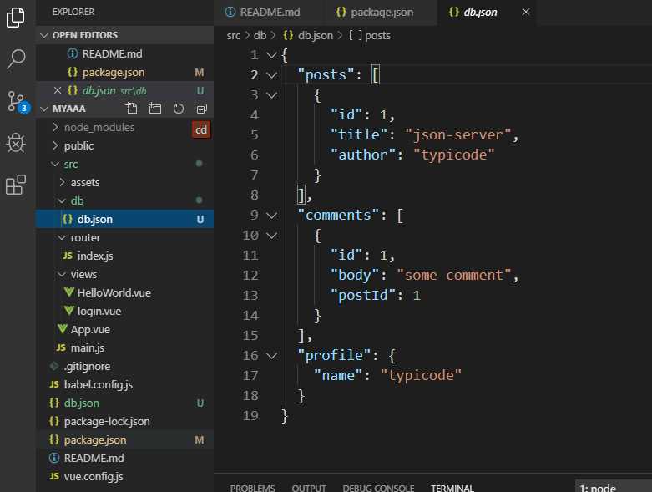Screen dimensions: 652x492
Task: Place cursor on "some comment" body value
Action: pos(453,276)
